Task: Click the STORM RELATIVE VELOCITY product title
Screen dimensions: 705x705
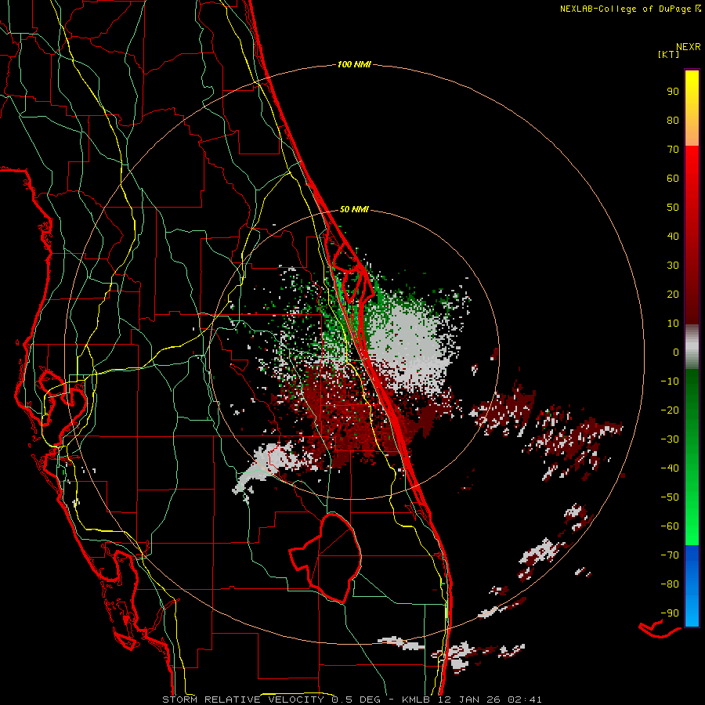Action: point(244,700)
